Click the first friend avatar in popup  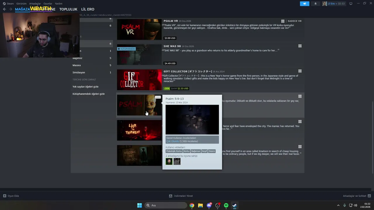[x=169, y=161]
